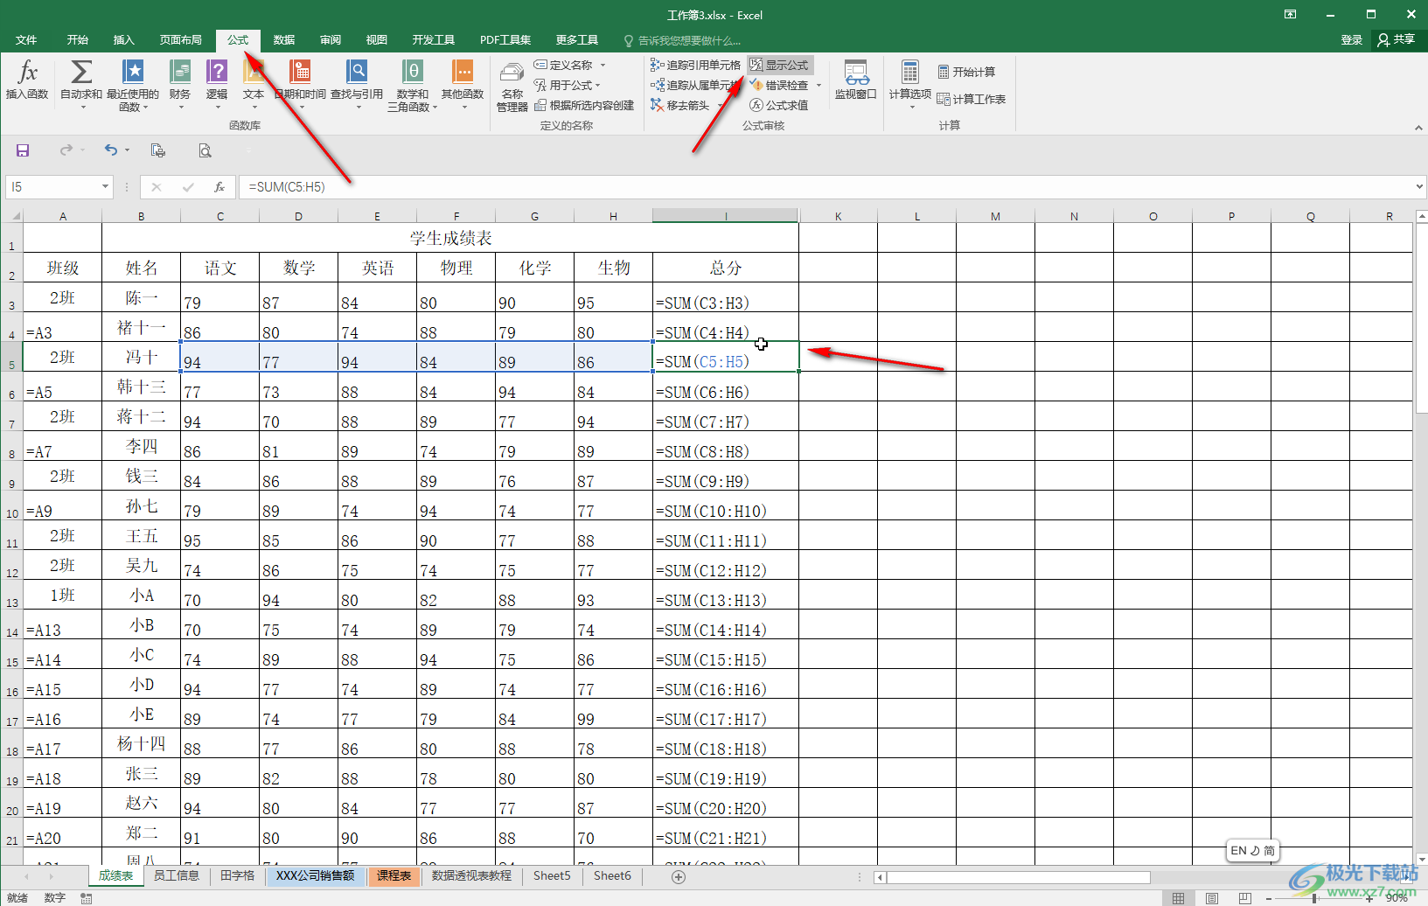Screen dimensions: 1428x906
Task: Open the Undo history dropdown arrow
Action: click(x=127, y=150)
